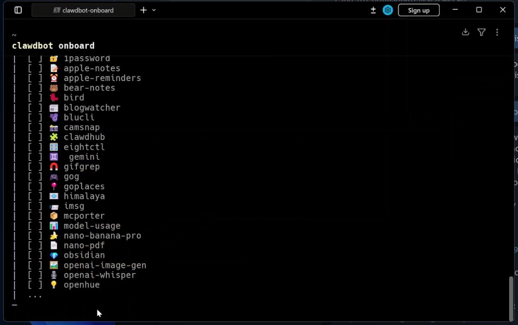Tick the obsidian checkbox

coord(35,255)
